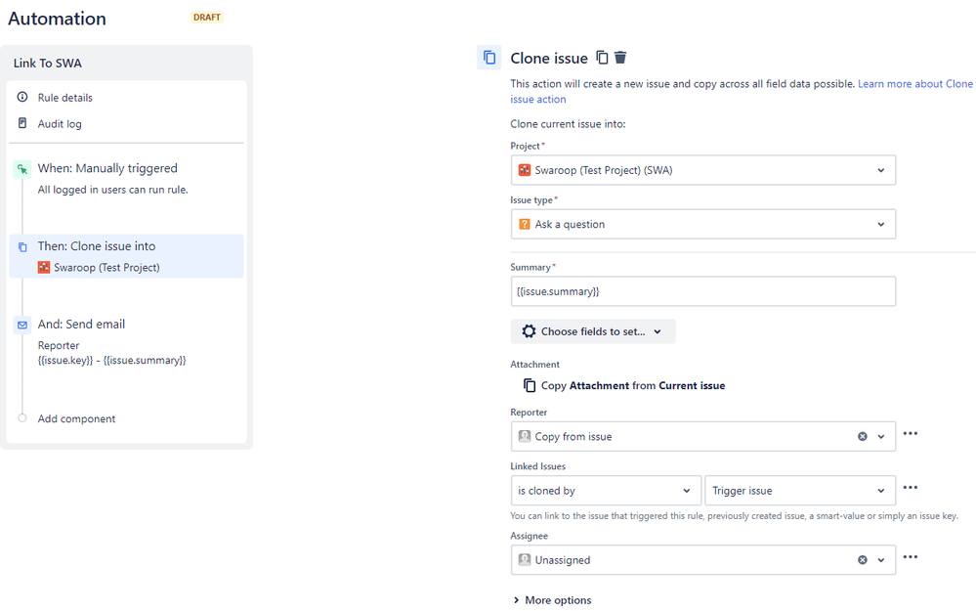Open the Issue type dropdown

(703, 224)
